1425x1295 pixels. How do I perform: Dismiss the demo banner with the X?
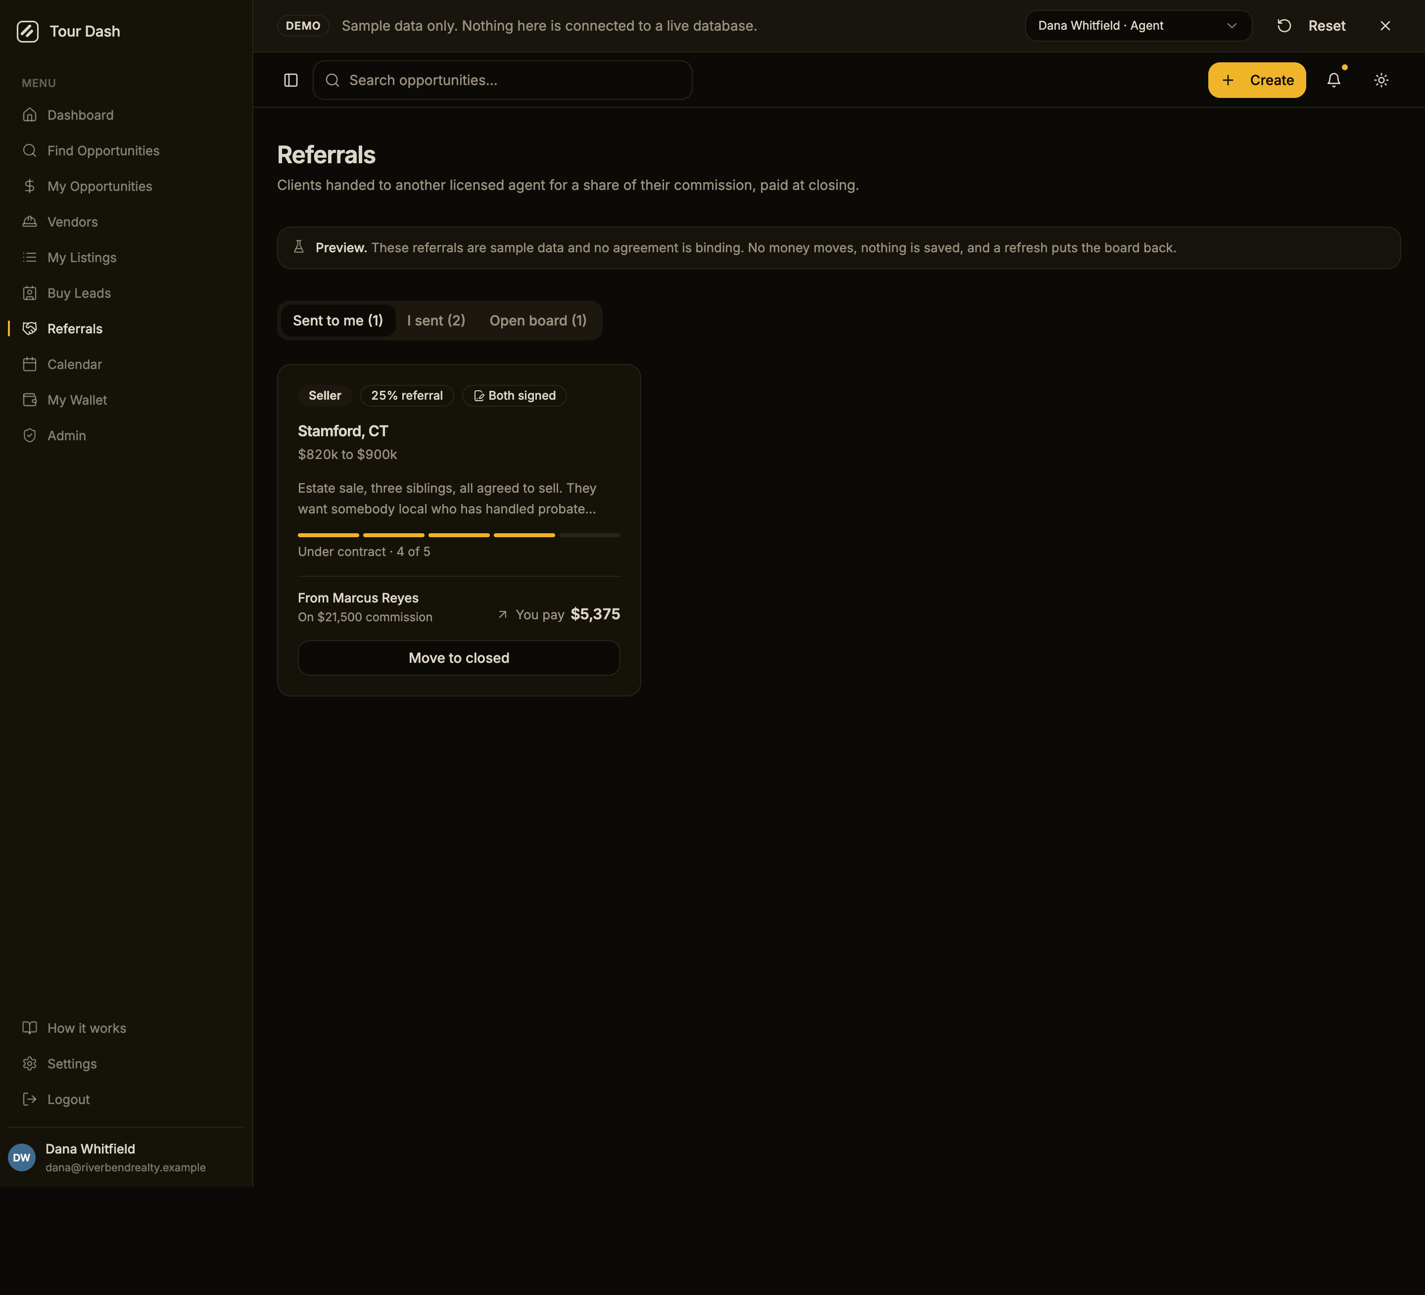[x=1385, y=25]
